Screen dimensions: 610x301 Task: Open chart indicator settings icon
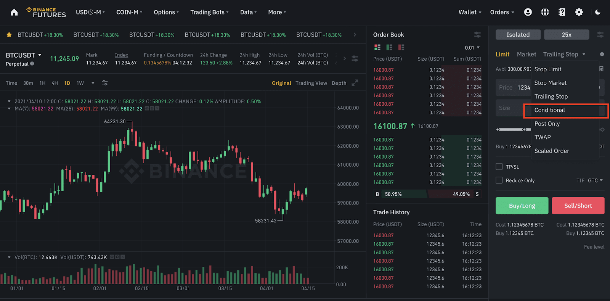[x=105, y=83]
